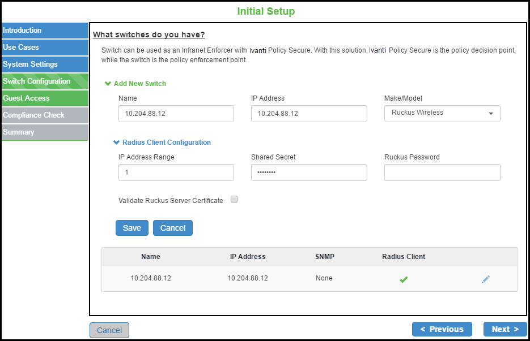
Task: Collapse the Radius Client Configuration section
Action: click(162, 143)
